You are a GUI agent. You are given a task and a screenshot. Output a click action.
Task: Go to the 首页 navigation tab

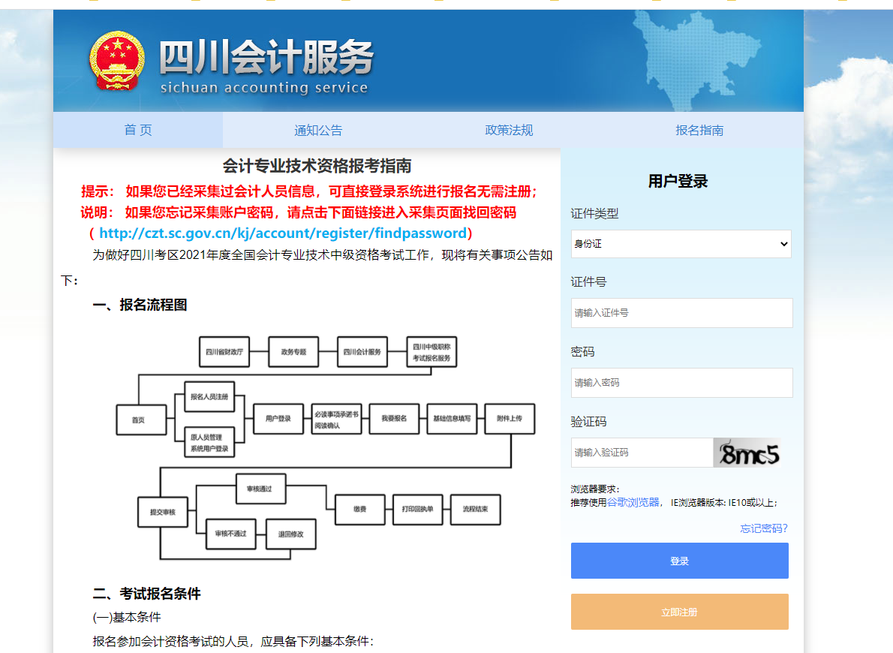[138, 130]
